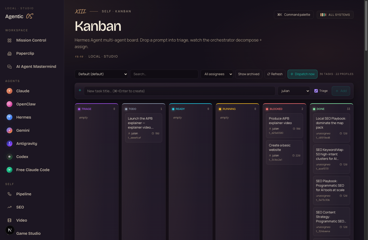
Task: Select Free Claude Code avatar
Action: click(9, 170)
